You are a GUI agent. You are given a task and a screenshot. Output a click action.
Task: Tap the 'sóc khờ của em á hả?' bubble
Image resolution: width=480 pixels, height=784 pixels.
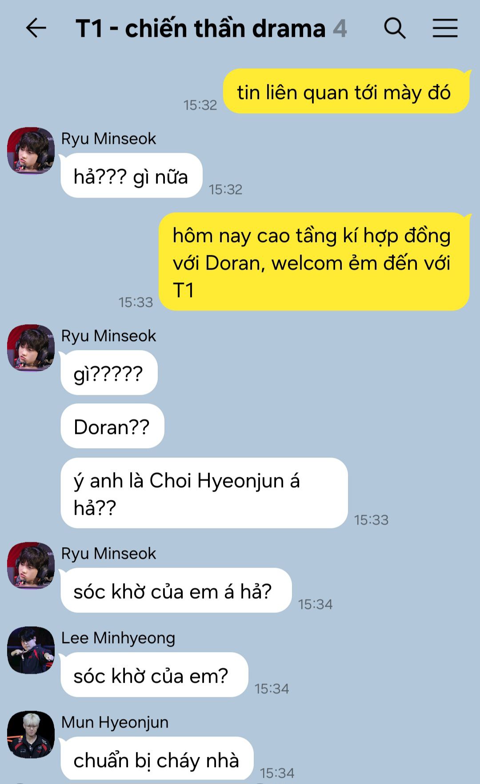point(176,590)
